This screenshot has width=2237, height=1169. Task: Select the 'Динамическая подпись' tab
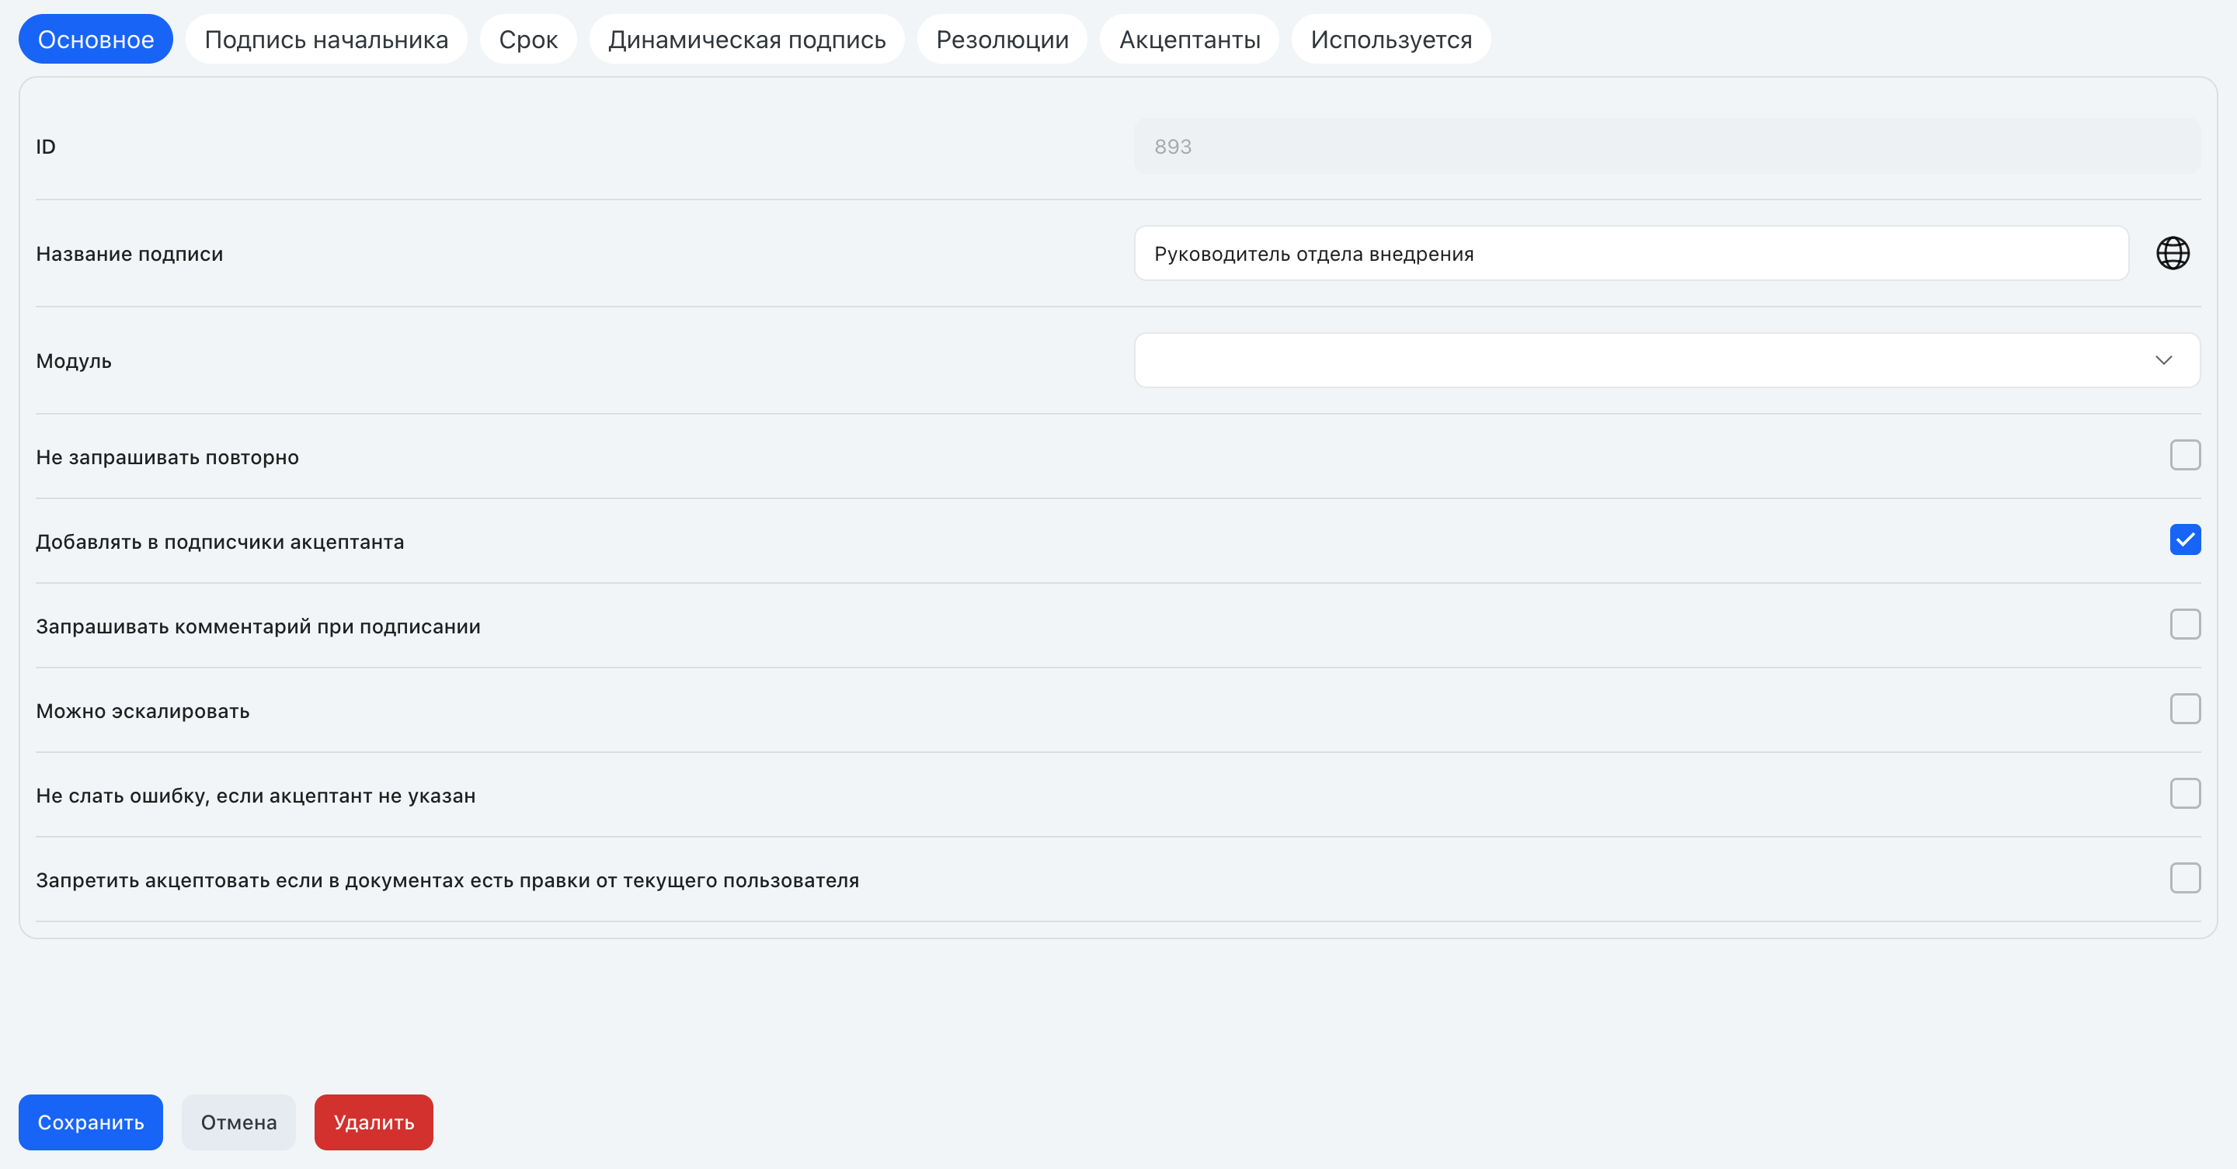coord(746,39)
